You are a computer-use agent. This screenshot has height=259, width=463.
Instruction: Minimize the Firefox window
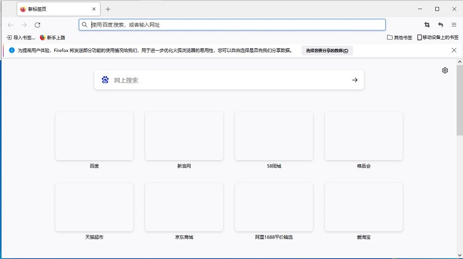[420, 9]
